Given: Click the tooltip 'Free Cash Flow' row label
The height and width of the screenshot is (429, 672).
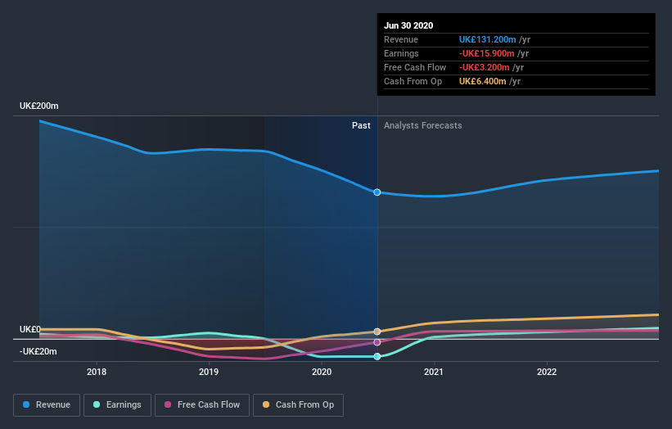Looking at the screenshot, I should (415, 68).
